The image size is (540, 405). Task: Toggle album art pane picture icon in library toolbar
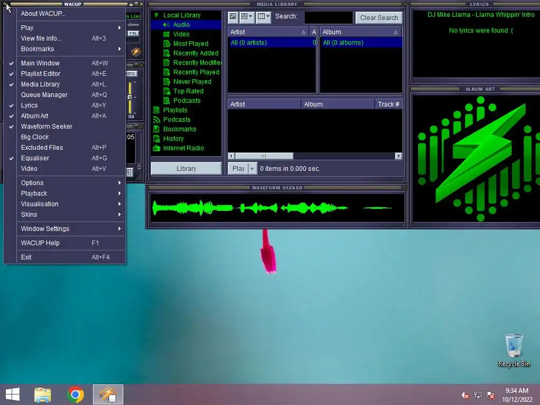tap(233, 16)
